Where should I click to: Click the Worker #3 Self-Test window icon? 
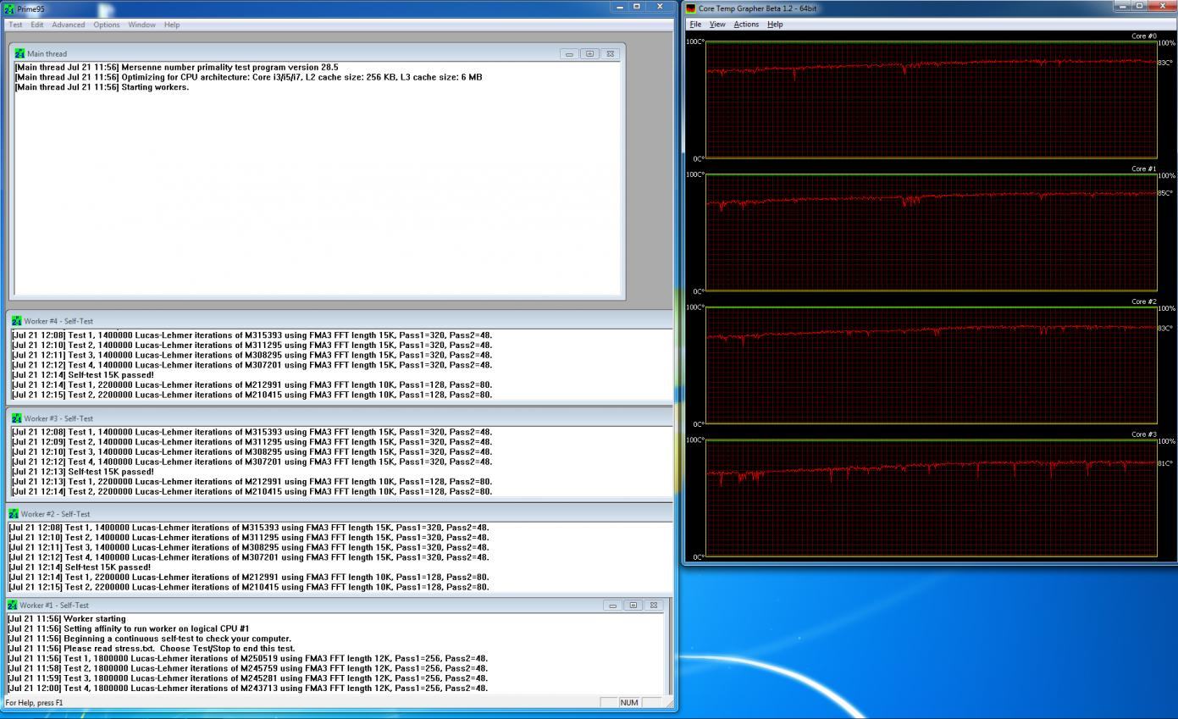[x=17, y=418]
